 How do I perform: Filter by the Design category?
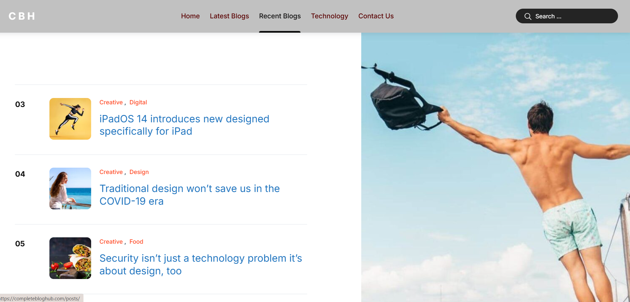[x=139, y=172]
